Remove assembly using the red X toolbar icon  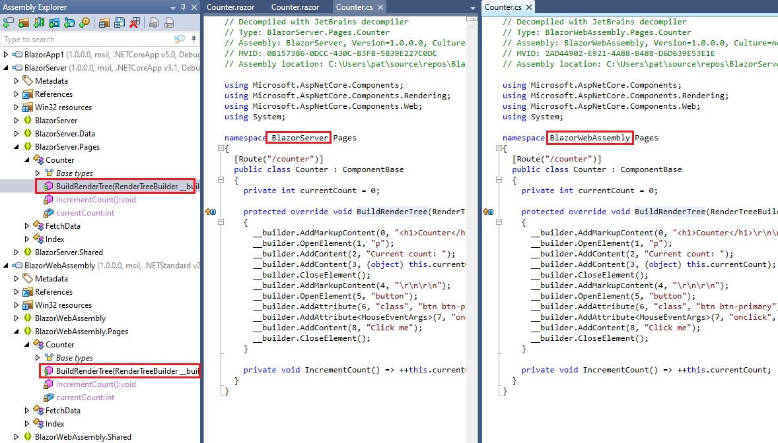tap(134, 22)
